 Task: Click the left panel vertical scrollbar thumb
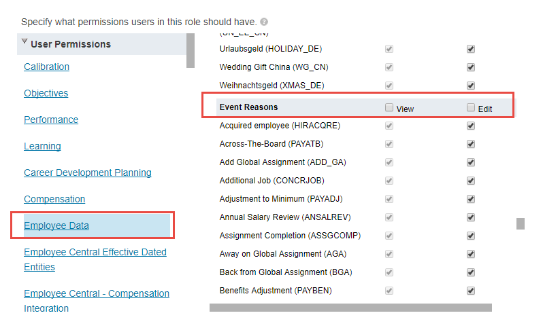click(x=191, y=50)
